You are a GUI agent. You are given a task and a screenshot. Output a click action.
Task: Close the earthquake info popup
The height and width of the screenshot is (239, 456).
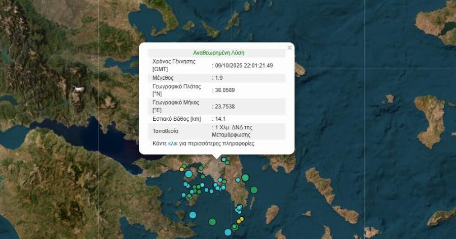click(289, 48)
